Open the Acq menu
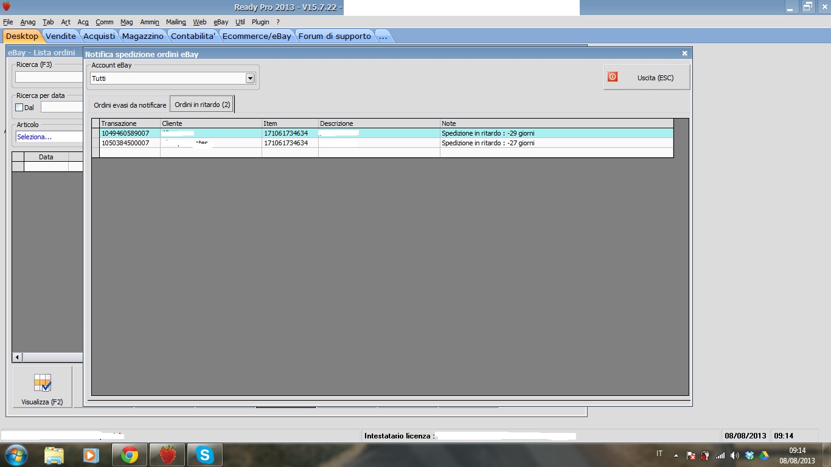The image size is (831, 467). 83,22
